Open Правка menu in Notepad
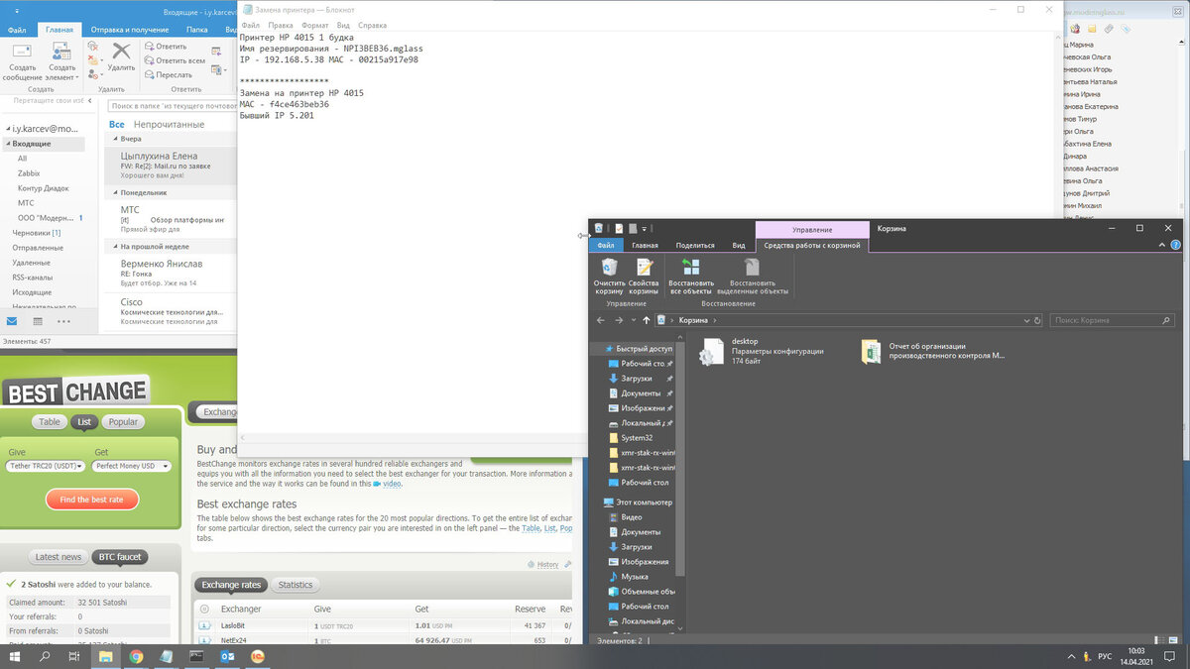 (281, 24)
